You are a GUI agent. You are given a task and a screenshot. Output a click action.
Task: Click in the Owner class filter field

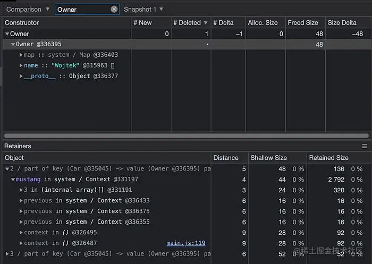coord(82,9)
